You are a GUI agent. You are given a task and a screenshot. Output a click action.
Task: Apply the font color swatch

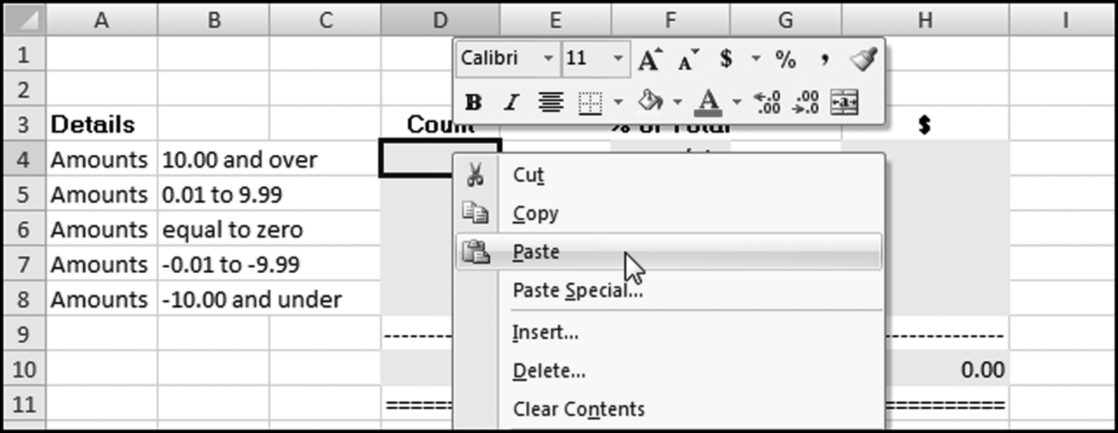(x=708, y=103)
